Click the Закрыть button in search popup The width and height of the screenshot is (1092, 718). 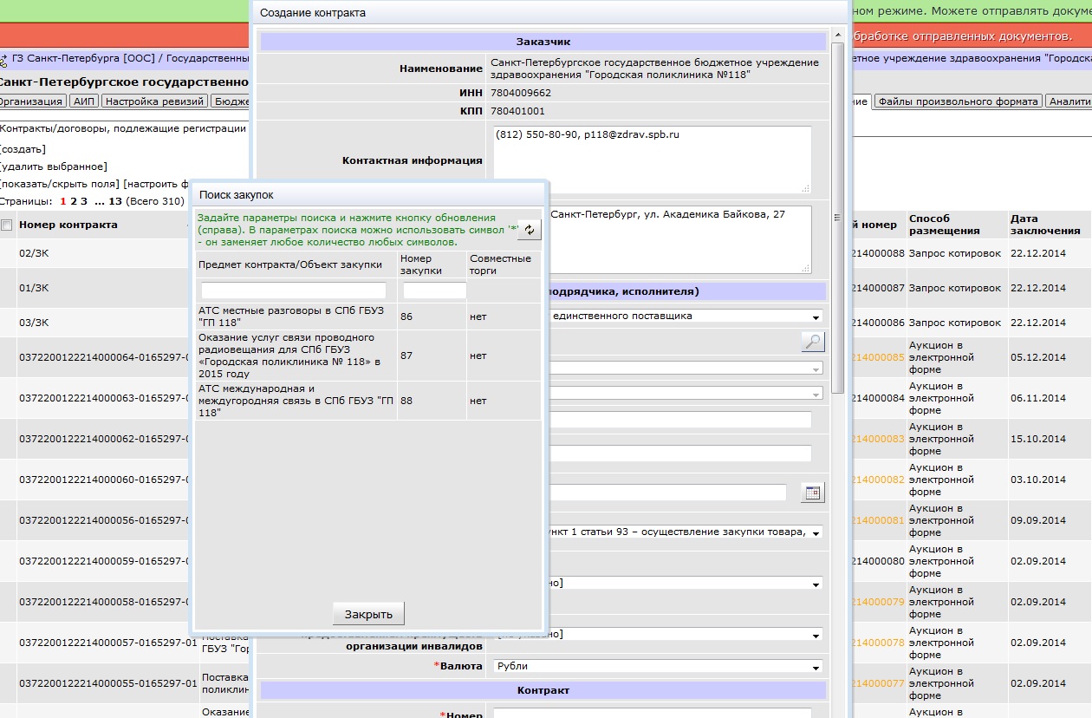pos(368,614)
